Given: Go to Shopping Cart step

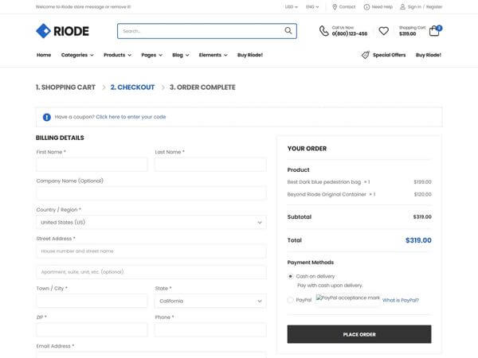Looking at the screenshot, I should (x=65, y=88).
